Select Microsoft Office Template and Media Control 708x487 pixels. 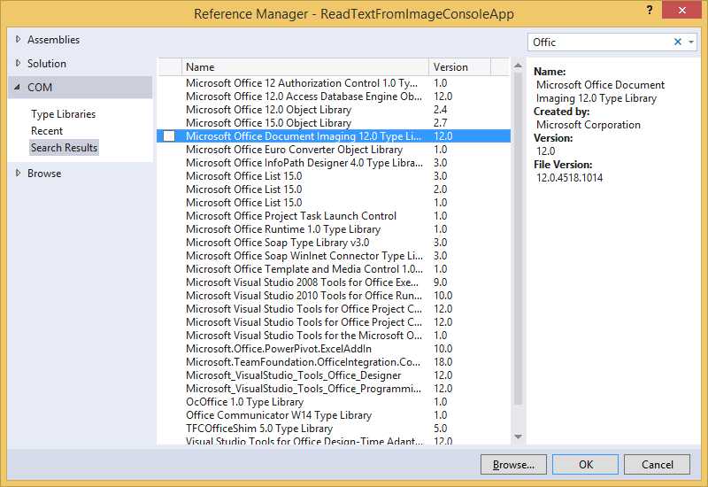(x=334, y=269)
